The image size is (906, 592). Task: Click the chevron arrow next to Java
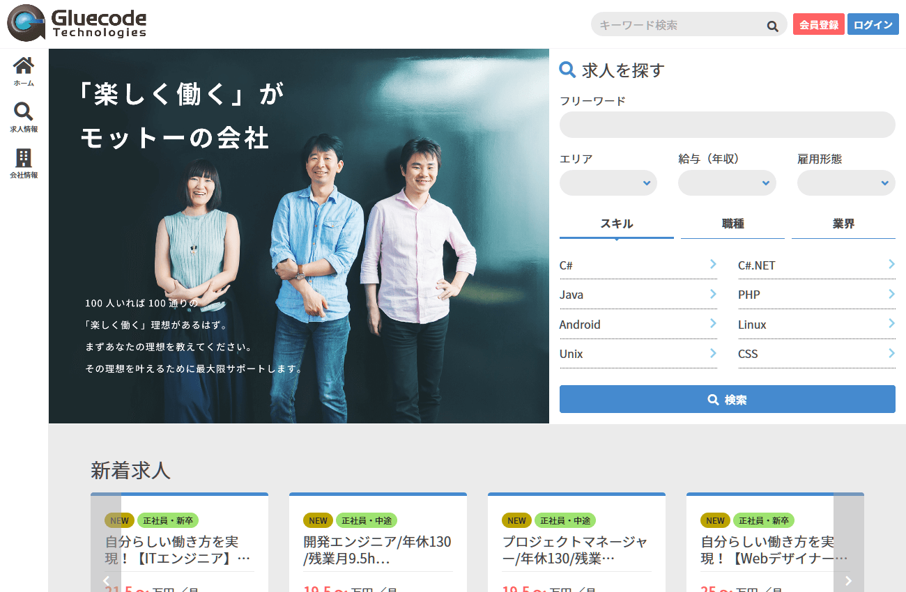[x=713, y=294]
